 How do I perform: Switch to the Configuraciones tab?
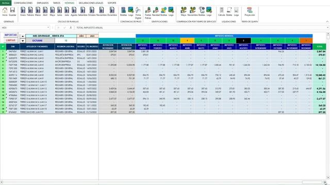[23, 3]
